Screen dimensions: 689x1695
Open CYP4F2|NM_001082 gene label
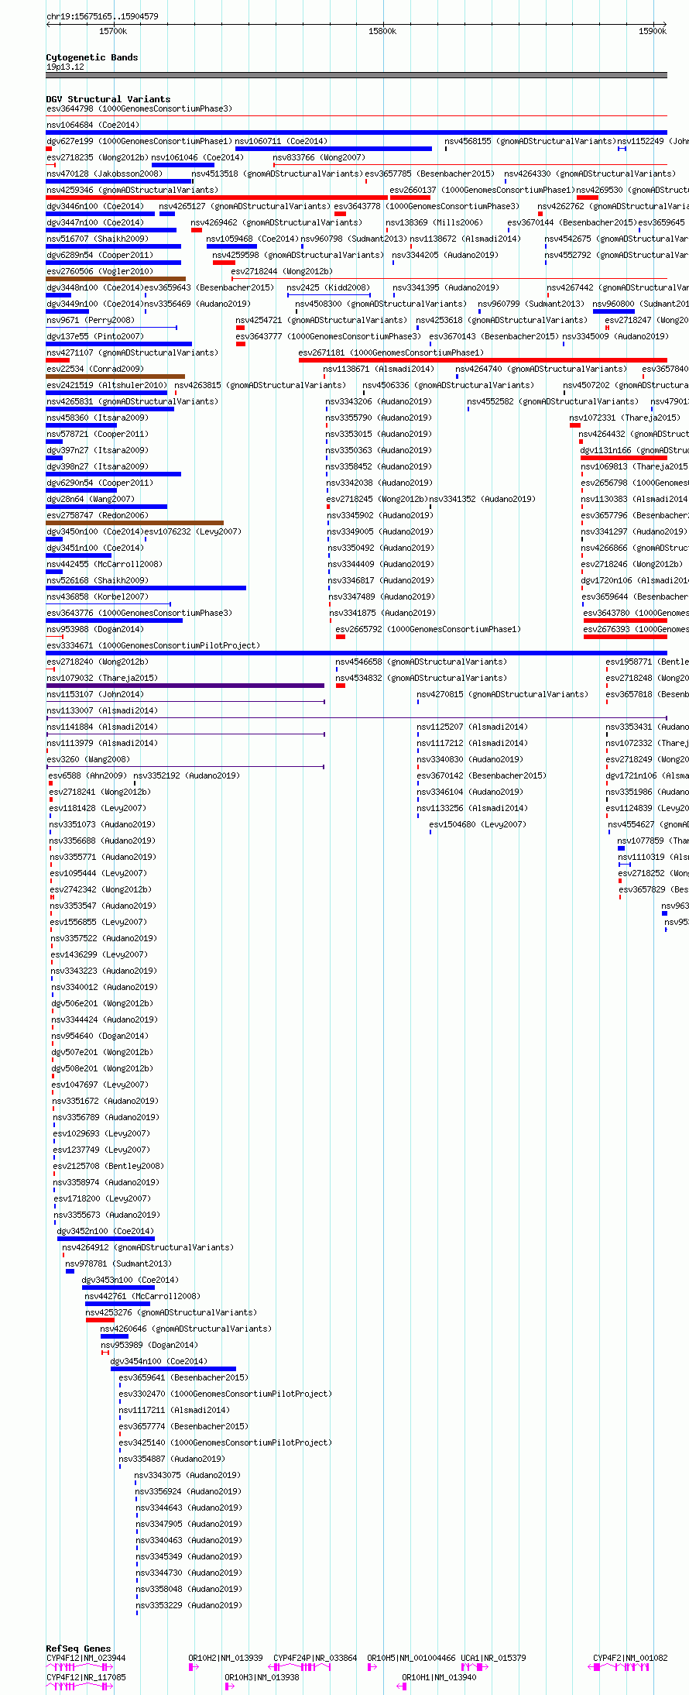tap(630, 1658)
